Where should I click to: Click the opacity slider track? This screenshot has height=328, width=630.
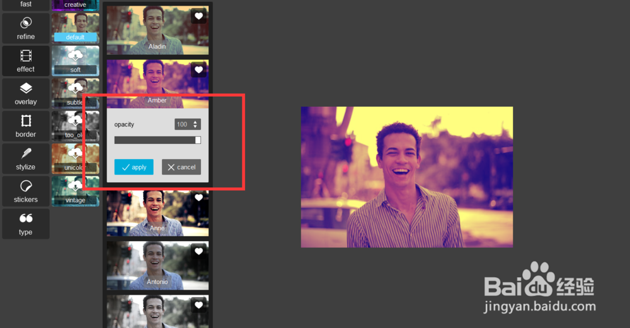pos(157,140)
